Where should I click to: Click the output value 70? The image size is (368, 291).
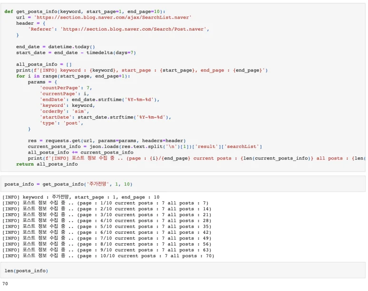pos(5,283)
